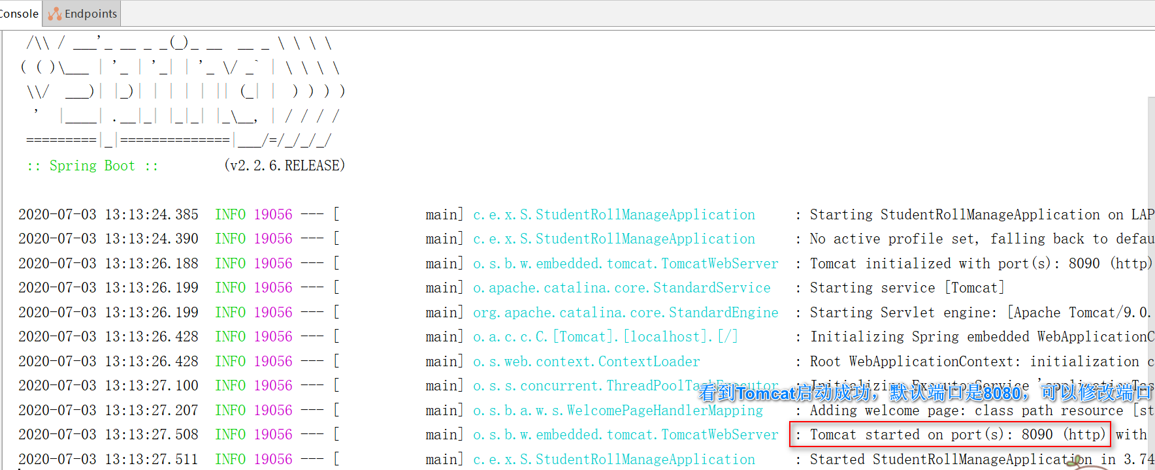Open the Endpoints tab
Viewport: 1155px width, 470px height.
(x=82, y=13)
